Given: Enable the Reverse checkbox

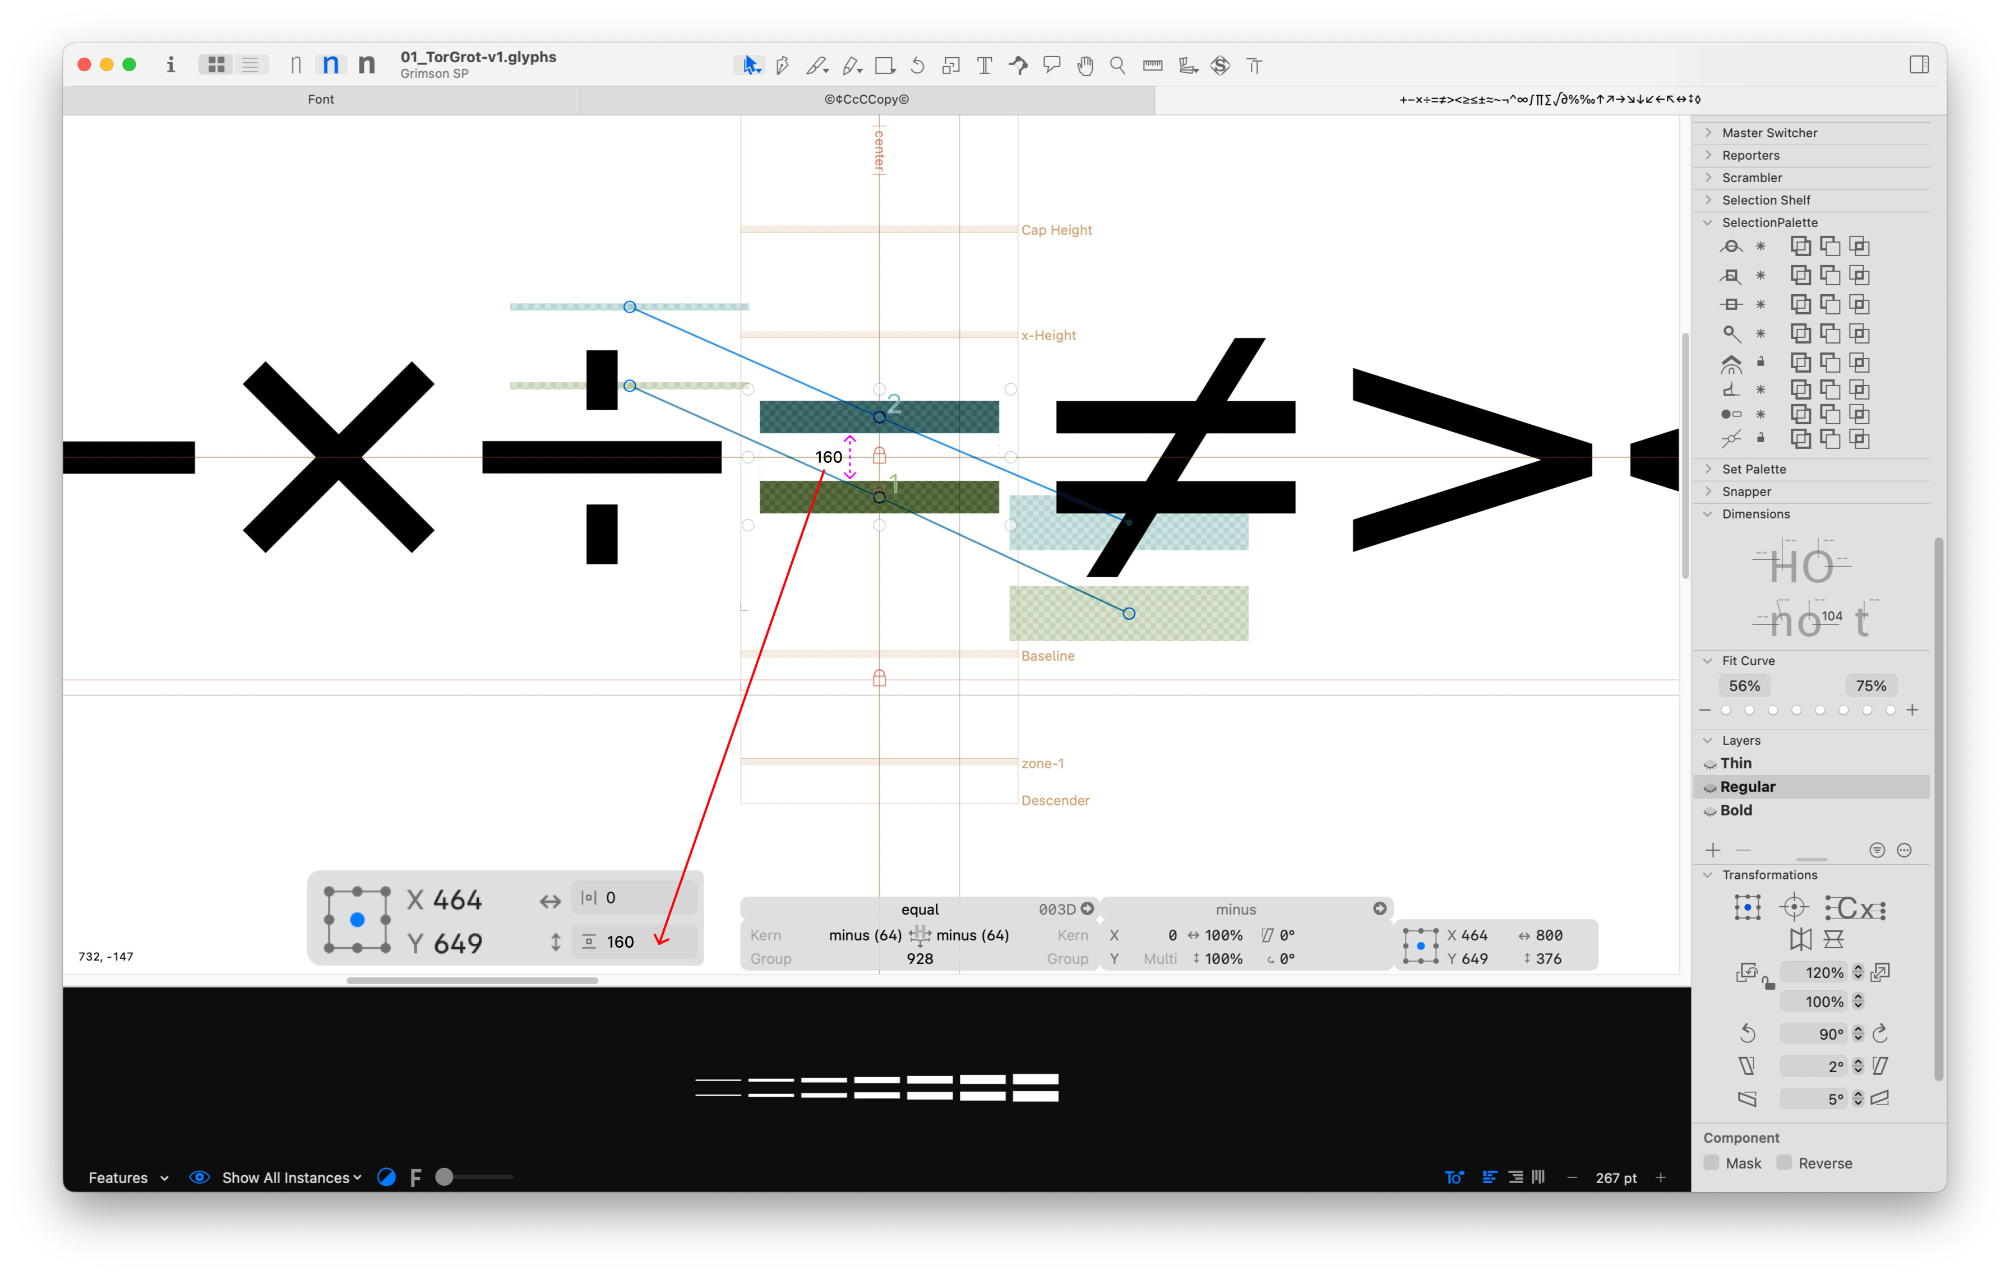Looking at the screenshot, I should [x=1784, y=1162].
